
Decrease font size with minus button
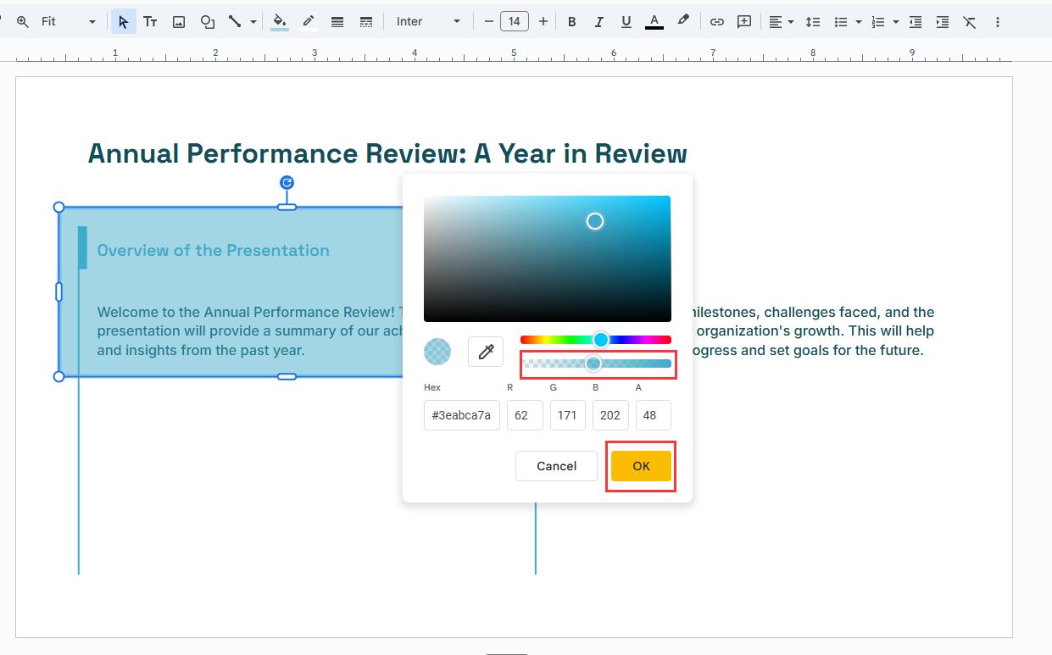[488, 22]
